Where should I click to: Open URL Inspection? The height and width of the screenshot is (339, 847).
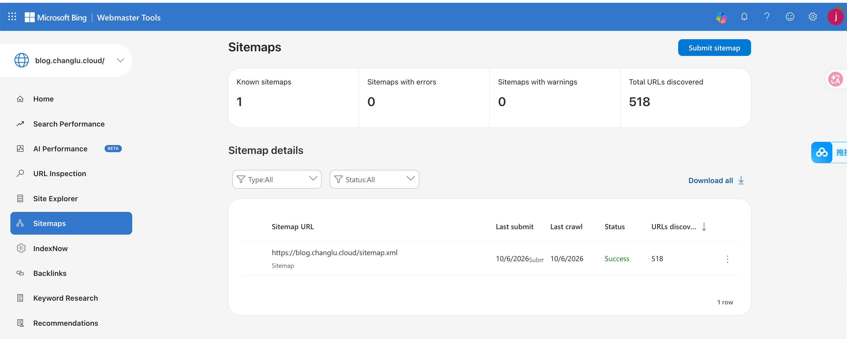point(71,174)
